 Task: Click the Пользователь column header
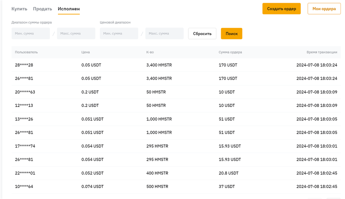click(x=26, y=52)
